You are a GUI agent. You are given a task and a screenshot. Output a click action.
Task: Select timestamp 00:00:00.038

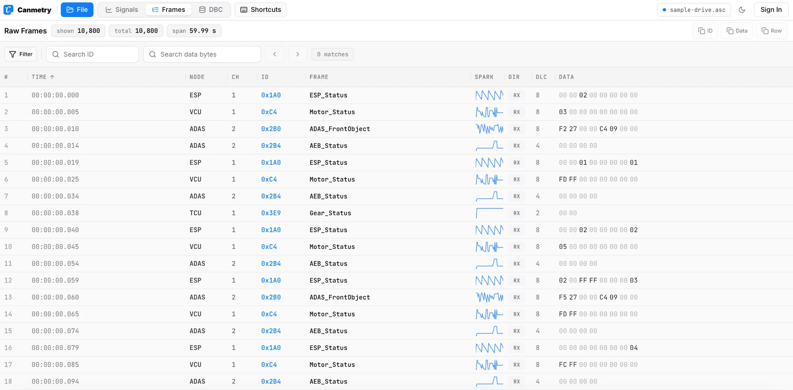click(x=55, y=213)
